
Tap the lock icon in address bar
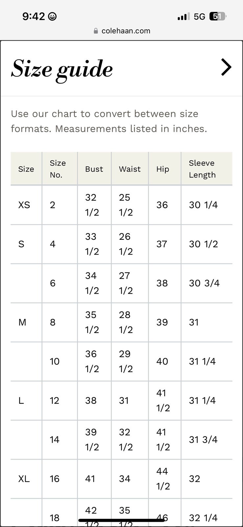pyautogui.click(x=96, y=31)
